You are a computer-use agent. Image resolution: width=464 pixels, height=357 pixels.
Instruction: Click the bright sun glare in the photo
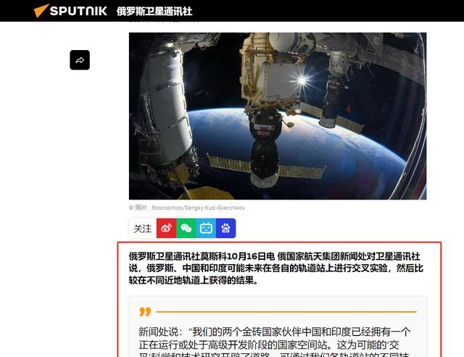[x=302, y=80]
